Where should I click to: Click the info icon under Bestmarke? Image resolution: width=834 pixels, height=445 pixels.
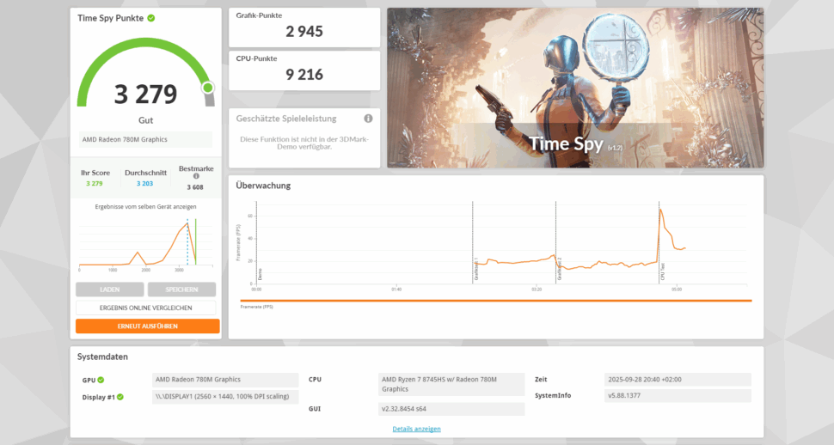coord(196,176)
